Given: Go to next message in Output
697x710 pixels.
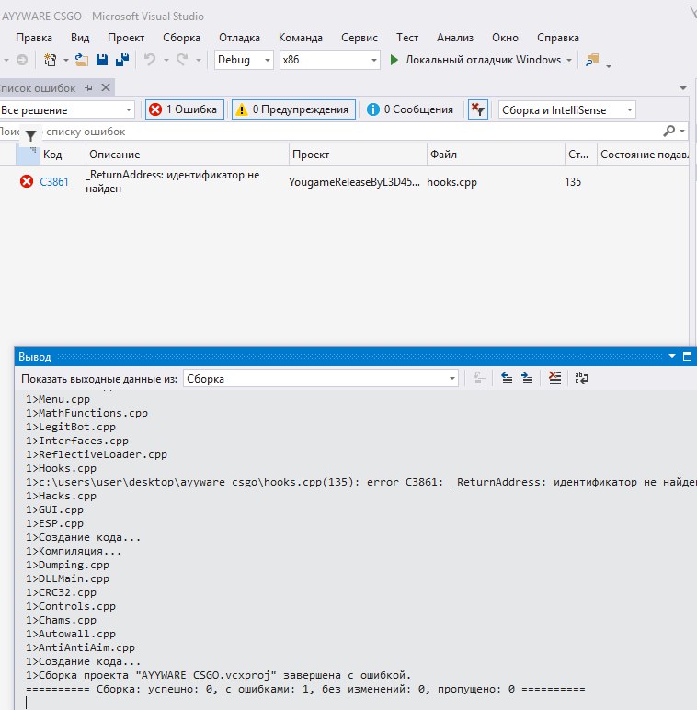Looking at the screenshot, I should tap(527, 378).
